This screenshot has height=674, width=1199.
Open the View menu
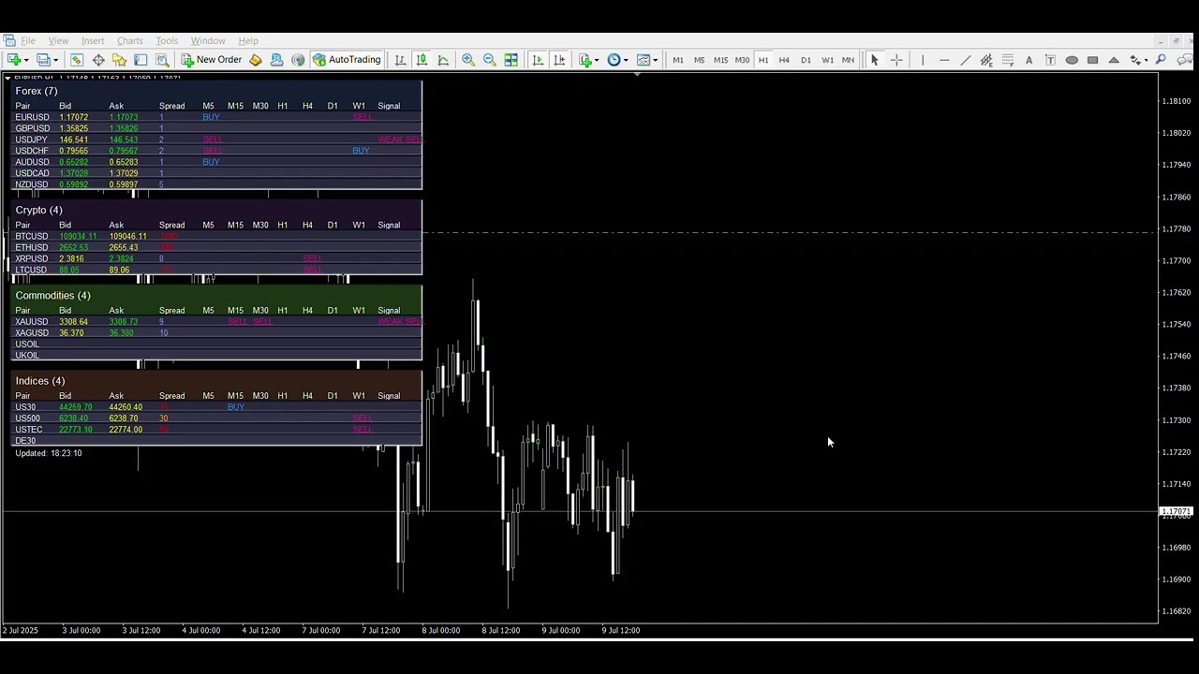[58, 41]
